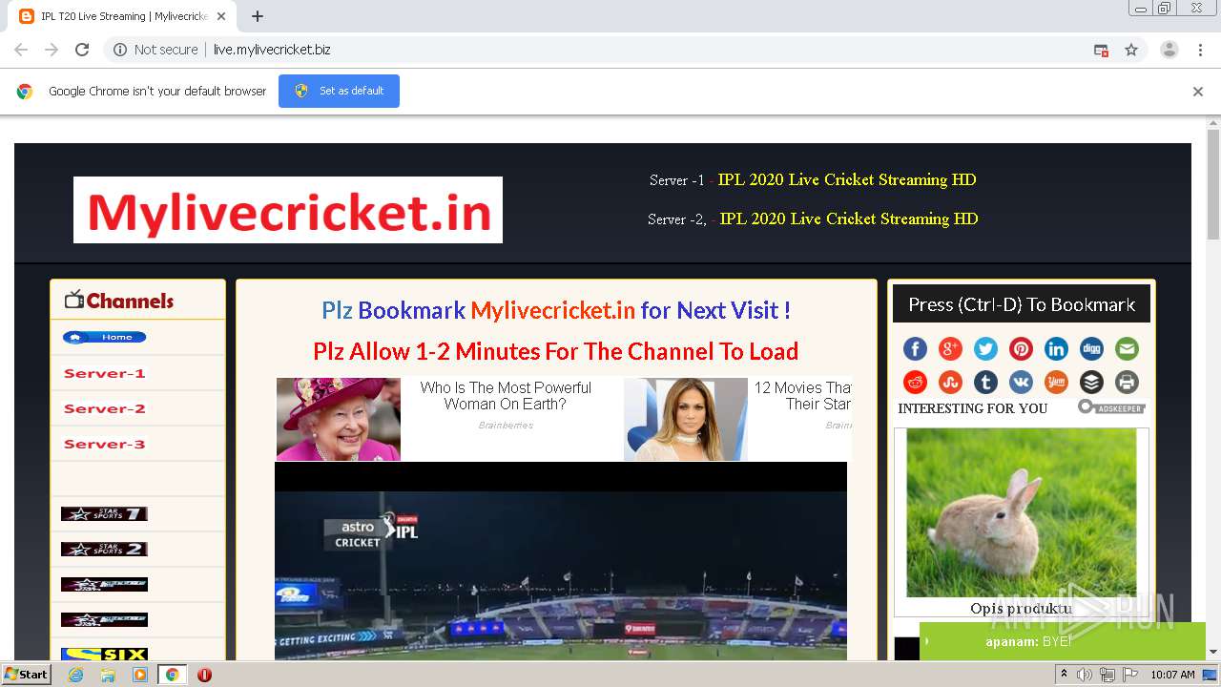Share page on Google Plus
The width and height of the screenshot is (1221, 687).
click(950, 348)
